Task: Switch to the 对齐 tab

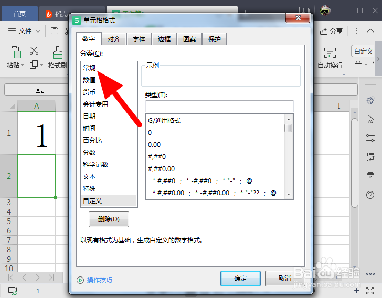Action: click(x=114, y=39)
